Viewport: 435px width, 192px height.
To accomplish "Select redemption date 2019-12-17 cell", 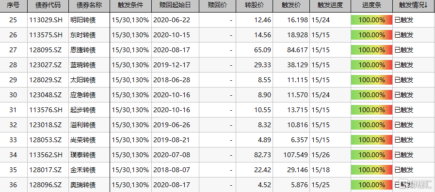I will click(x=172, y=65).
